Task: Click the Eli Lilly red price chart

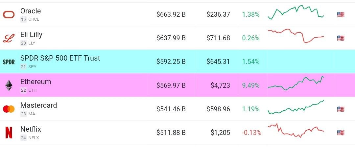Action: coord(296,36)
